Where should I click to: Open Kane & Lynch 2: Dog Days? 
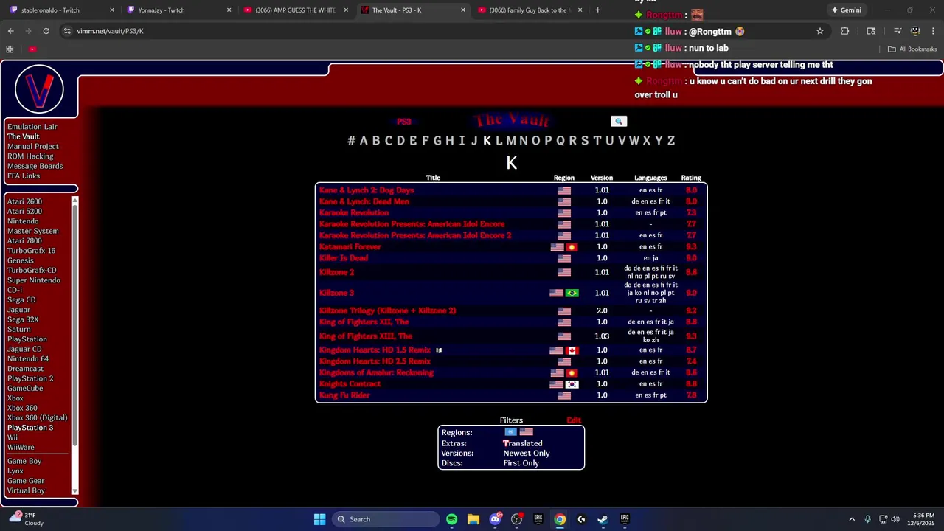[367, 190]
